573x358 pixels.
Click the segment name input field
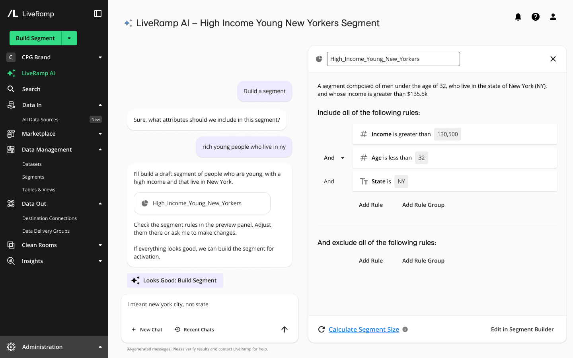point(394,59)
